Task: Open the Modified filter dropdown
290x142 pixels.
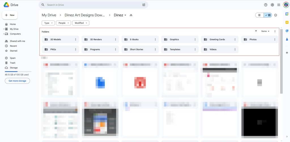Action: click(x=81, y=23)
